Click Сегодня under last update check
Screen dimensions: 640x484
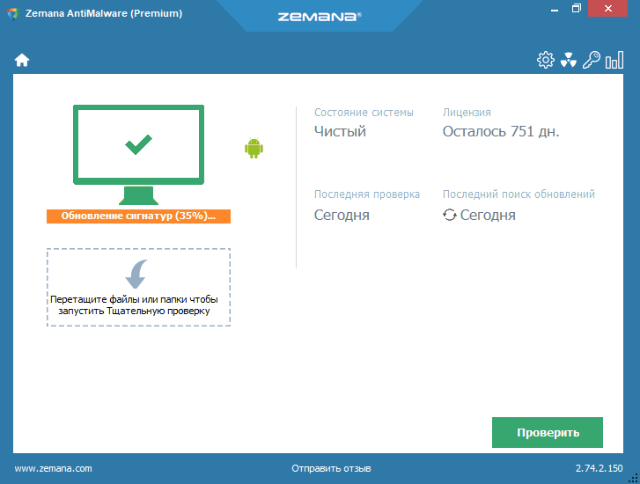point(488,215)
